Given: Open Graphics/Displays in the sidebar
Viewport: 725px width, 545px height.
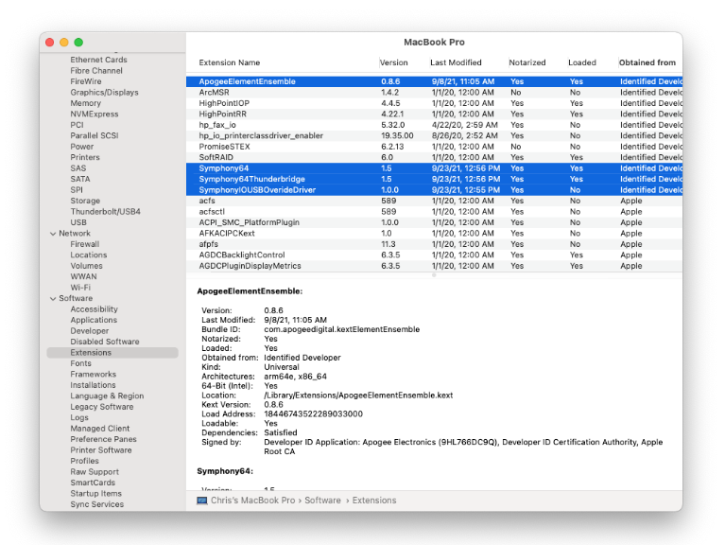Looking at the screenshot, I should click(x=104, y=93).
